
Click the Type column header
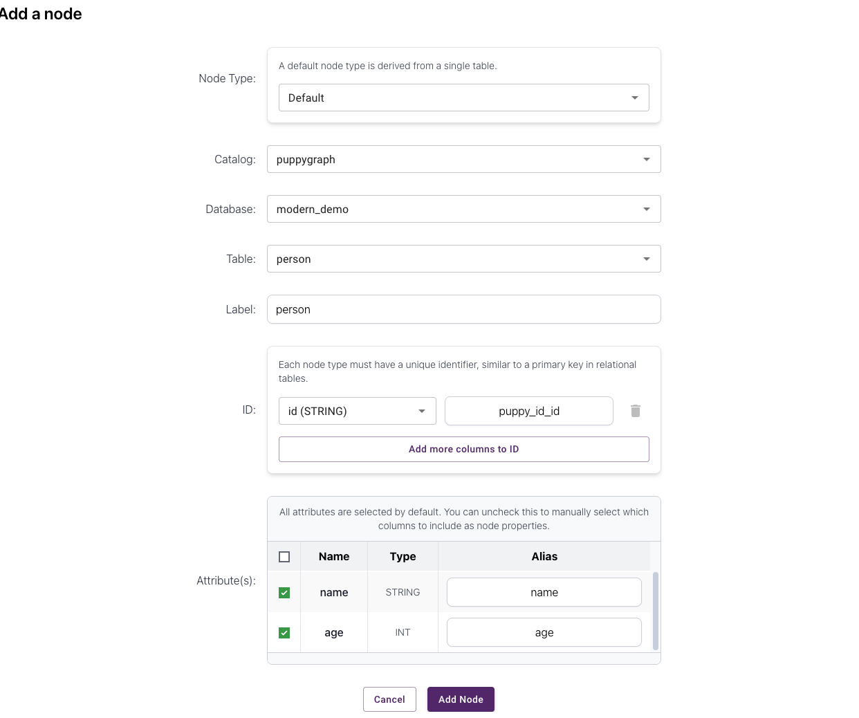(x=403, y=556)
